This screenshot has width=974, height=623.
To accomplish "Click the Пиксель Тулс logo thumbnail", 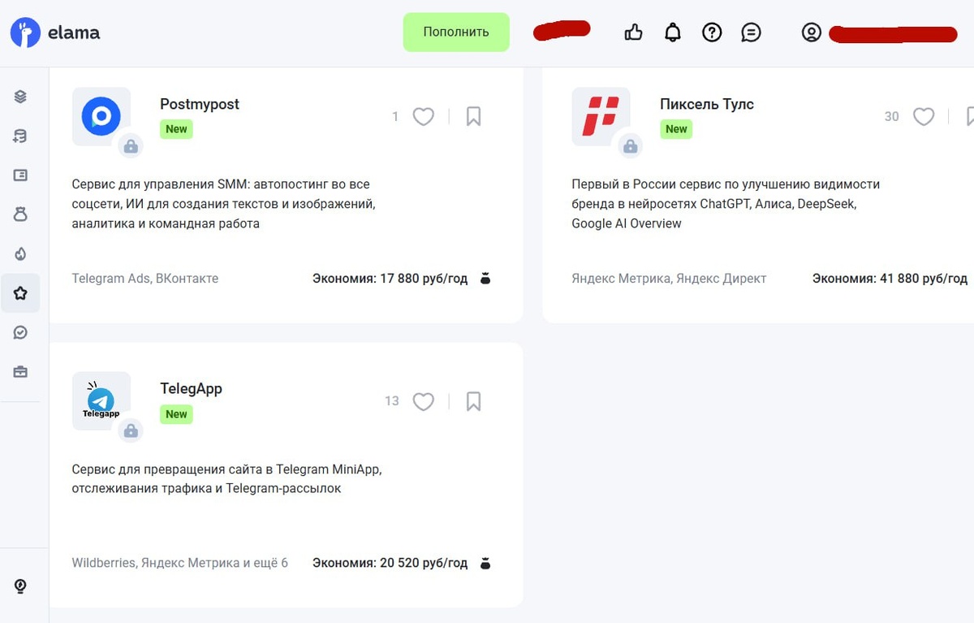I will (601, 117).
